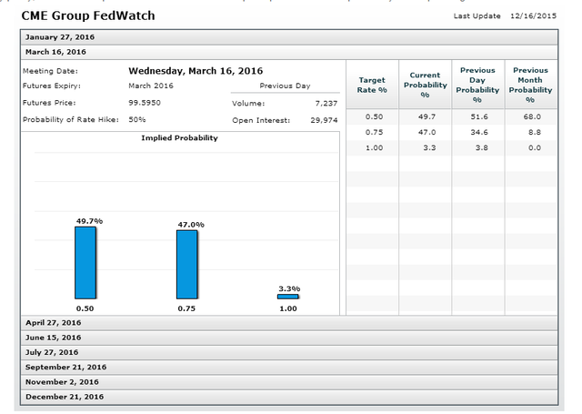582x414 pixels.
Task: Open the December 21, 2016 meeting row
Action: (x=289, y=397)
